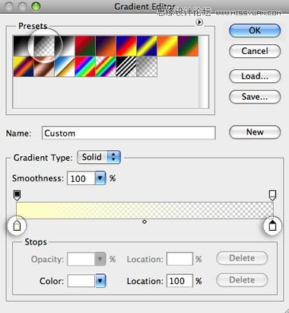Screen dimensions: 289x313
Task: Select the black to white gradient preset
Action: 24,46
